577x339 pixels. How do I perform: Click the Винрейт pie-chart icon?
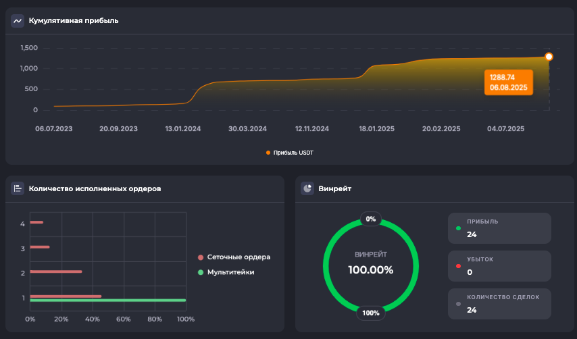[x=307, y=189]
